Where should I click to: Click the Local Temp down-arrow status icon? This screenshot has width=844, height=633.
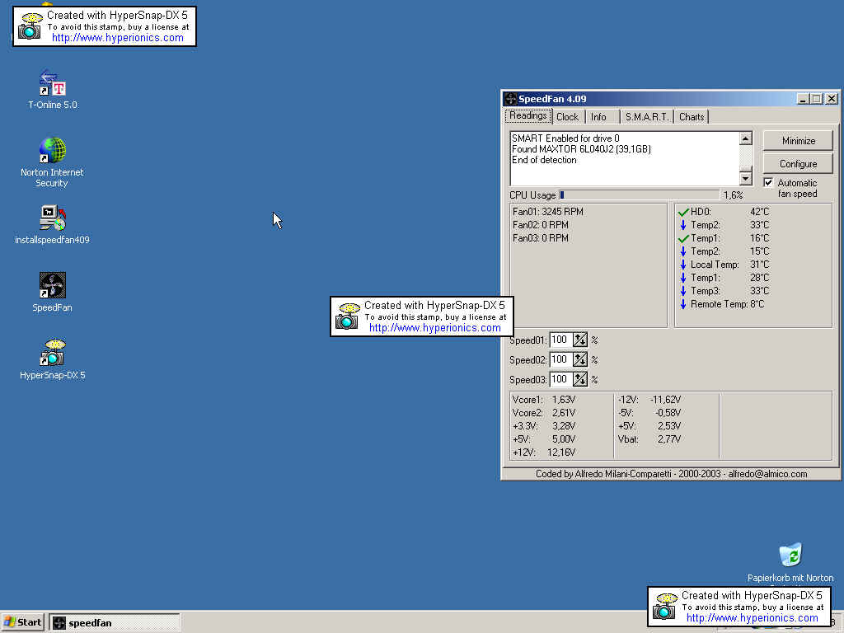[x=683, y=265]
